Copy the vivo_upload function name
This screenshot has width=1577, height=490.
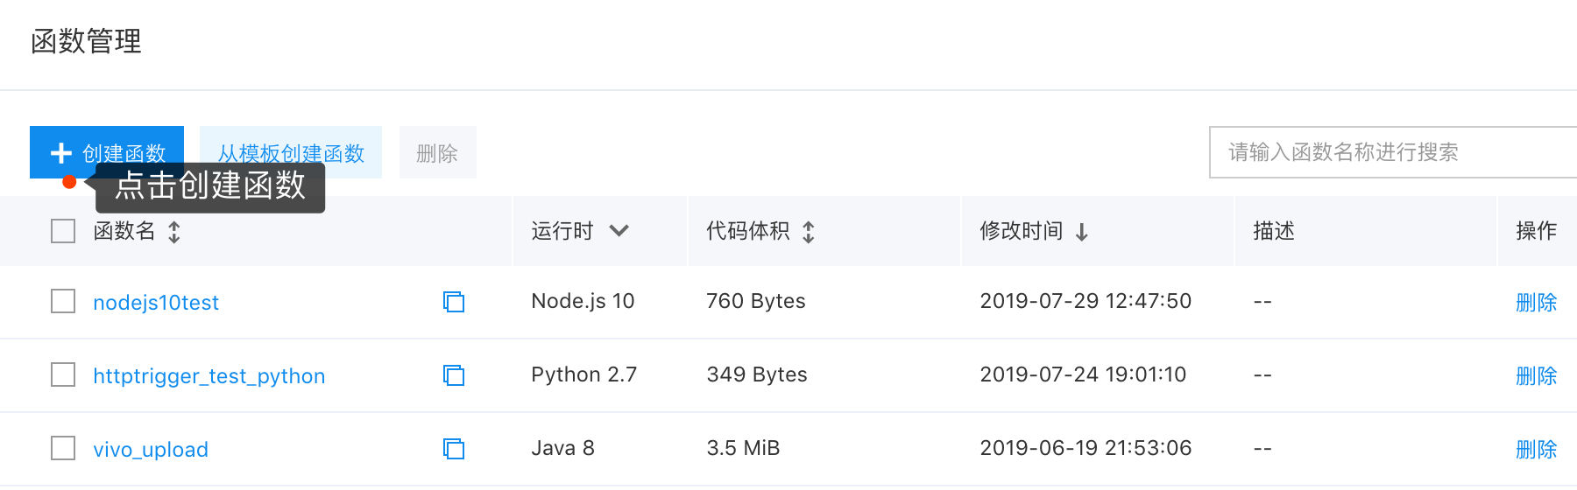pos(454,449)
